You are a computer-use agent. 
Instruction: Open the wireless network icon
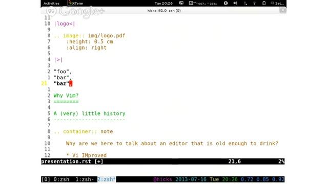[254, 4]
